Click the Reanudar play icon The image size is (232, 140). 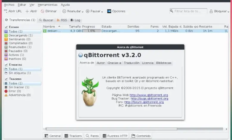point(64,11)
